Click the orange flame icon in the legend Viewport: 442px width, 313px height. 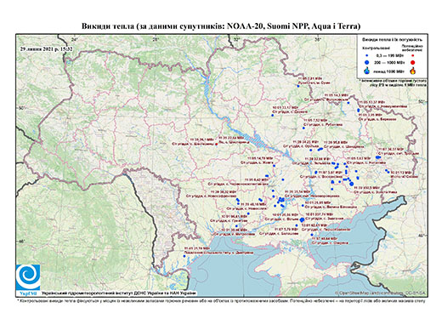413,71
